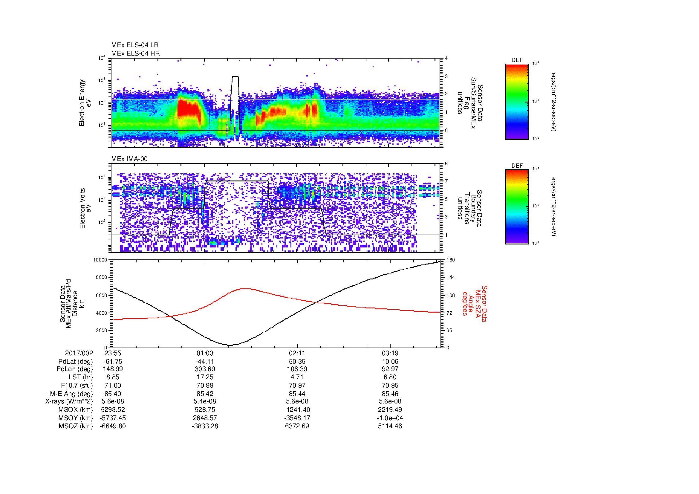Click the red MEx SZA Angle label
This screenshot has width=699, height=494.
475,303
